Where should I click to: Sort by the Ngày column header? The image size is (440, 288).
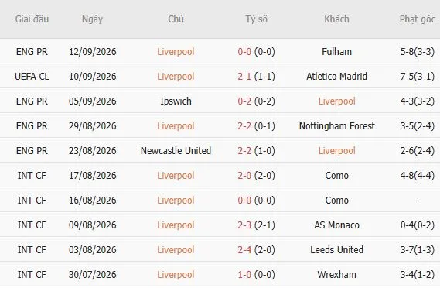[92, 19]
